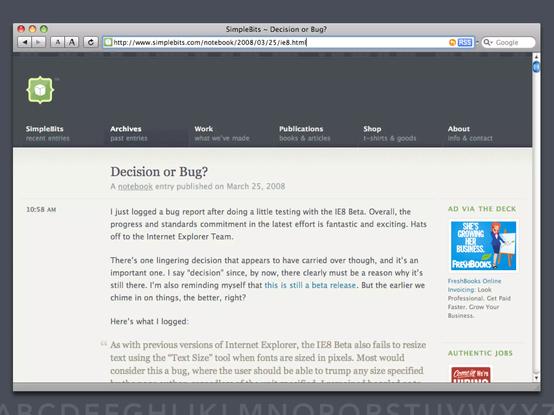The width and height of the screenshot is (554, 415).
Task: Open the Archives past entries tab
Action: [129, 133]
